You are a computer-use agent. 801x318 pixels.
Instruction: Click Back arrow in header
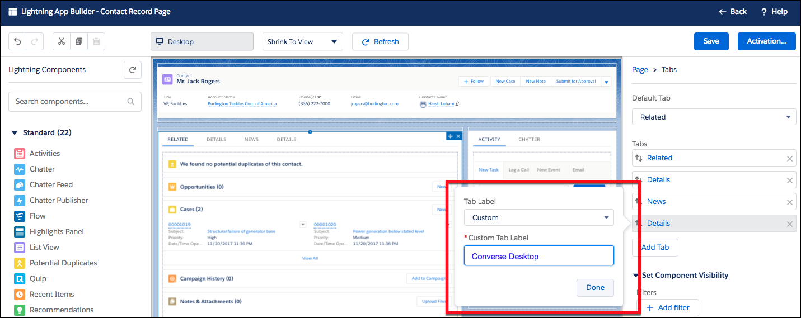[x=722, y=11]
